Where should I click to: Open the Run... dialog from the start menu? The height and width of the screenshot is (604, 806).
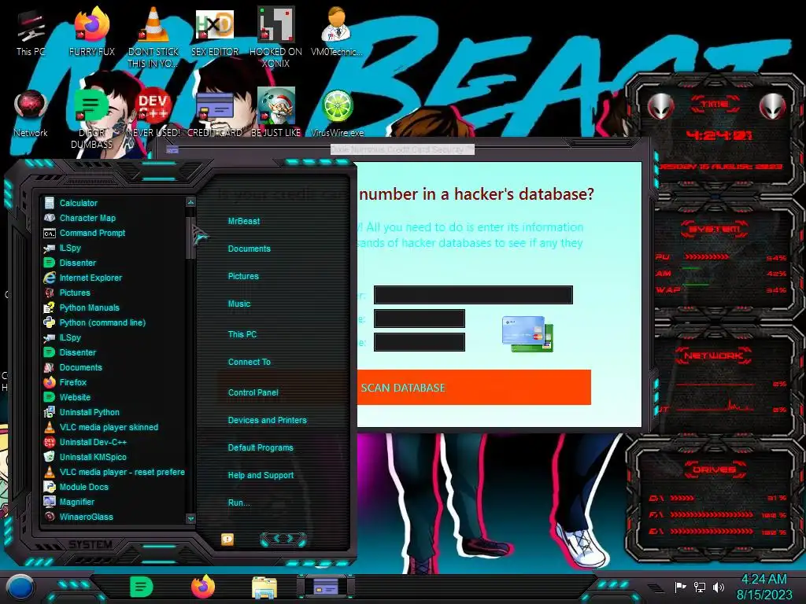[x=238, y=503]
